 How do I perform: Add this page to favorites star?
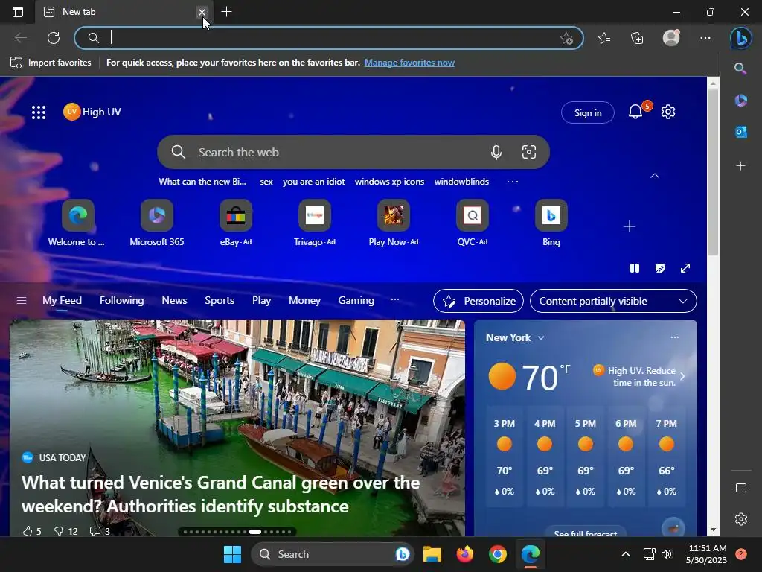[566, 39]
